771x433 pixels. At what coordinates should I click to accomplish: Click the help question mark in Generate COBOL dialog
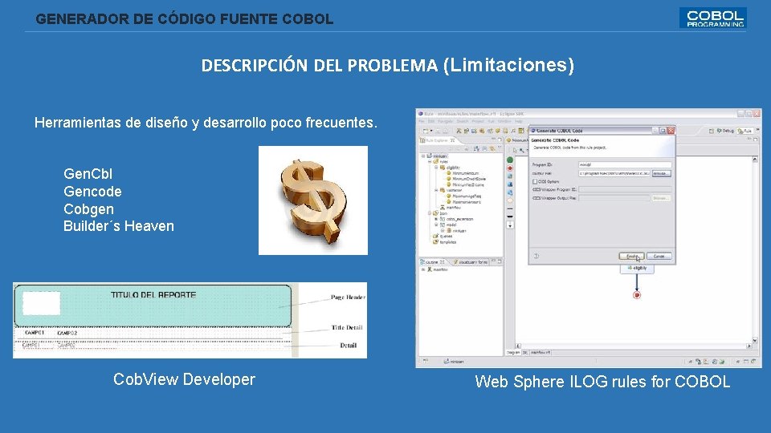536,256
